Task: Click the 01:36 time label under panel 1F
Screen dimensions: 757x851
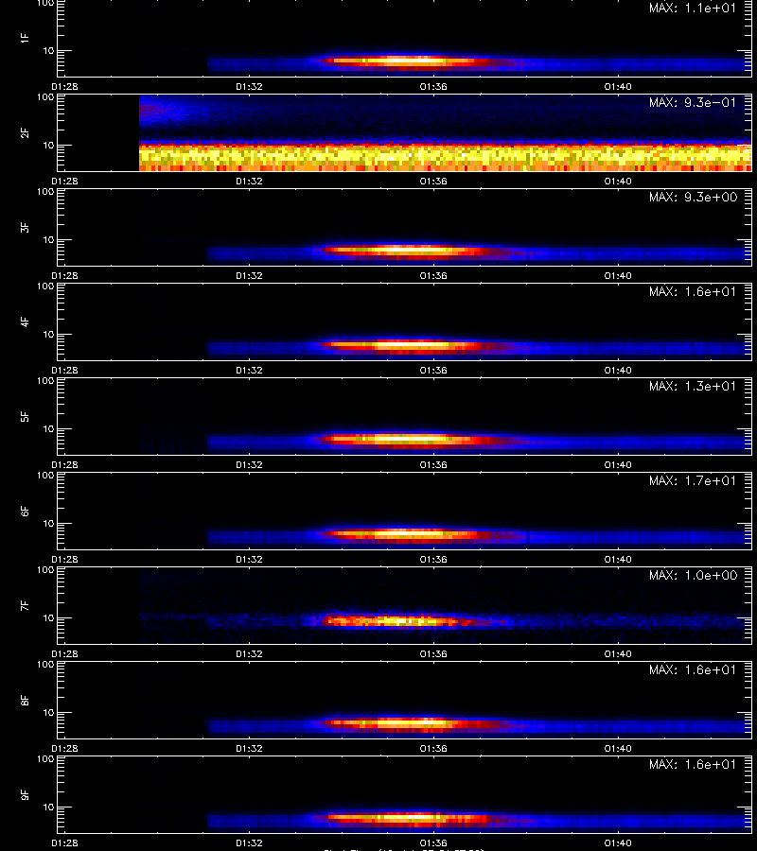Action: (x=433, y=87)
